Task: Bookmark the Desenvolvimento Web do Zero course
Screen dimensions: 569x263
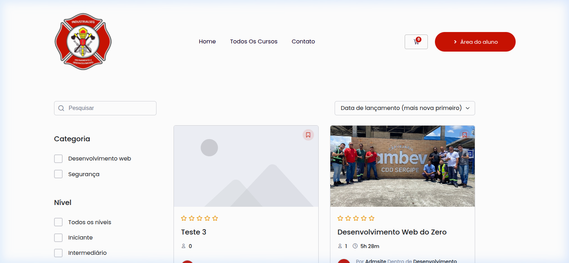Action: tap(464, 135)
